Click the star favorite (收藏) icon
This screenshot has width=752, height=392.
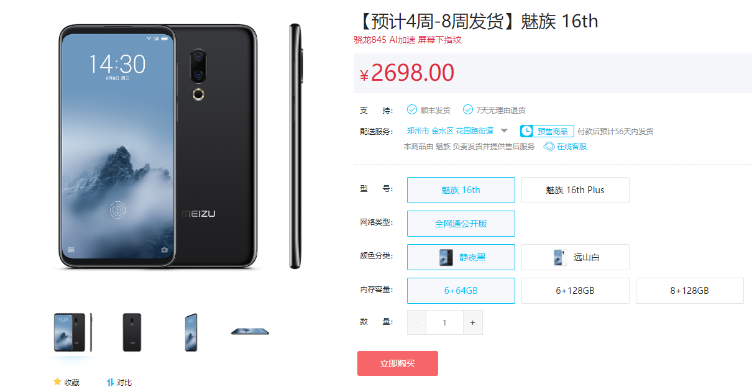(57, 381)
